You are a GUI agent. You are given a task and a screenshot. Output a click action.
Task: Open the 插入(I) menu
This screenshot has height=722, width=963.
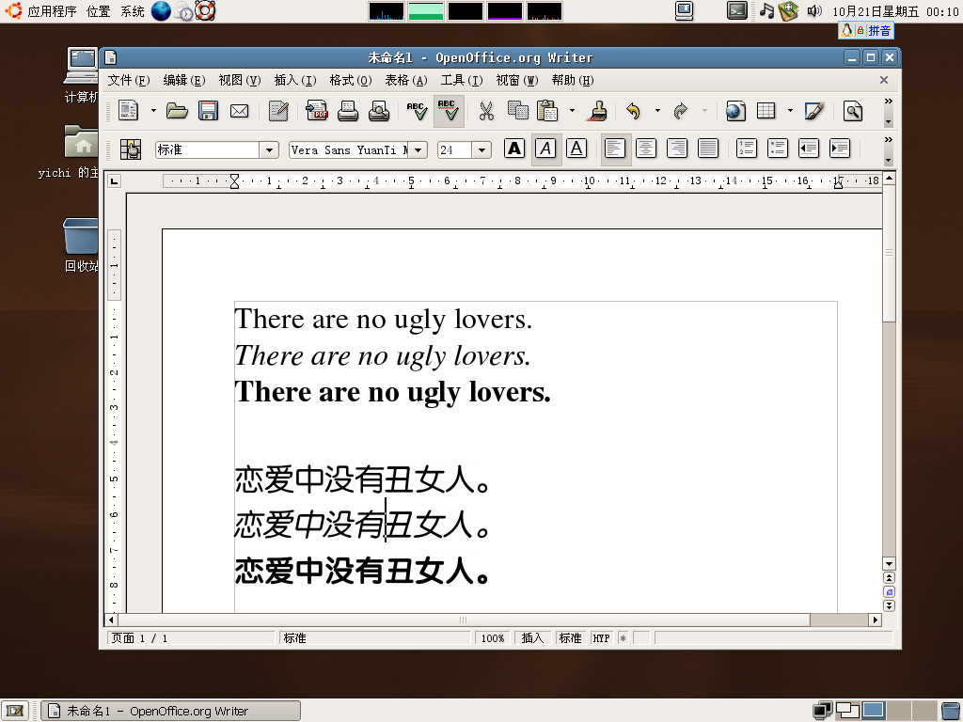tap(294, 81)
